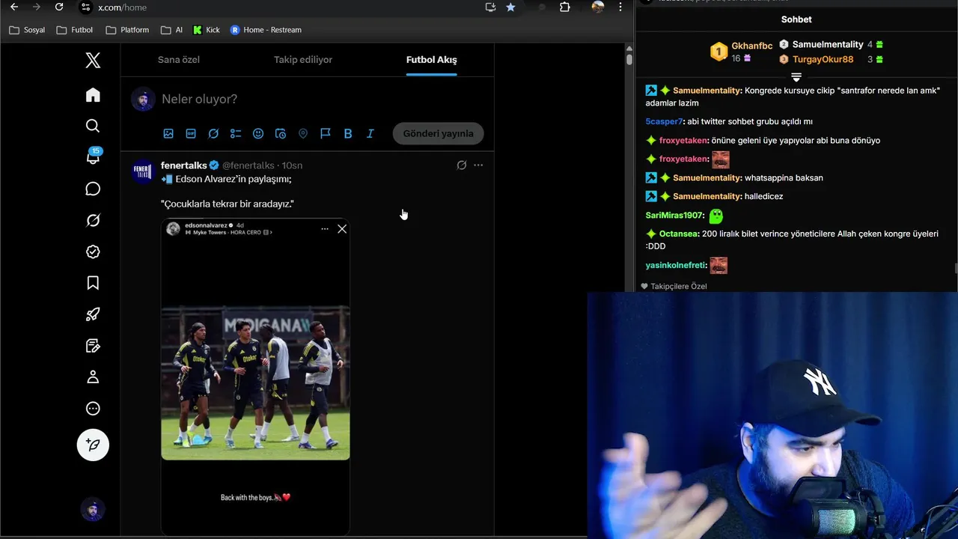Click the browser back arrow

(13, 7)
